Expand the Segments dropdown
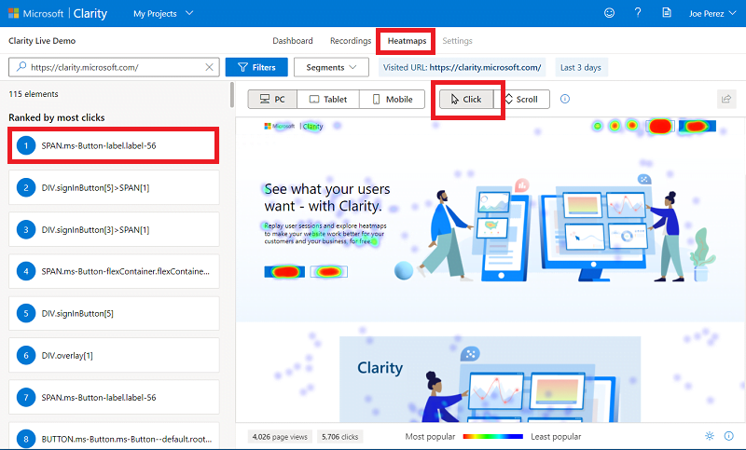The height and width of the screenshot is (450, 746). click(x=331, y=67)
